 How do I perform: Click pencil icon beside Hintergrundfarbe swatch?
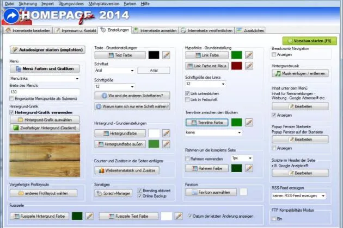click(x=166, y=133)
